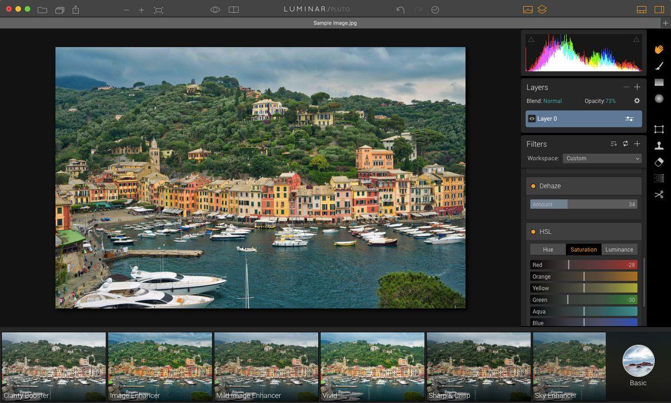Add a filter with the plus button
This screenshot has height=403, width=671.
pos(637,144)
